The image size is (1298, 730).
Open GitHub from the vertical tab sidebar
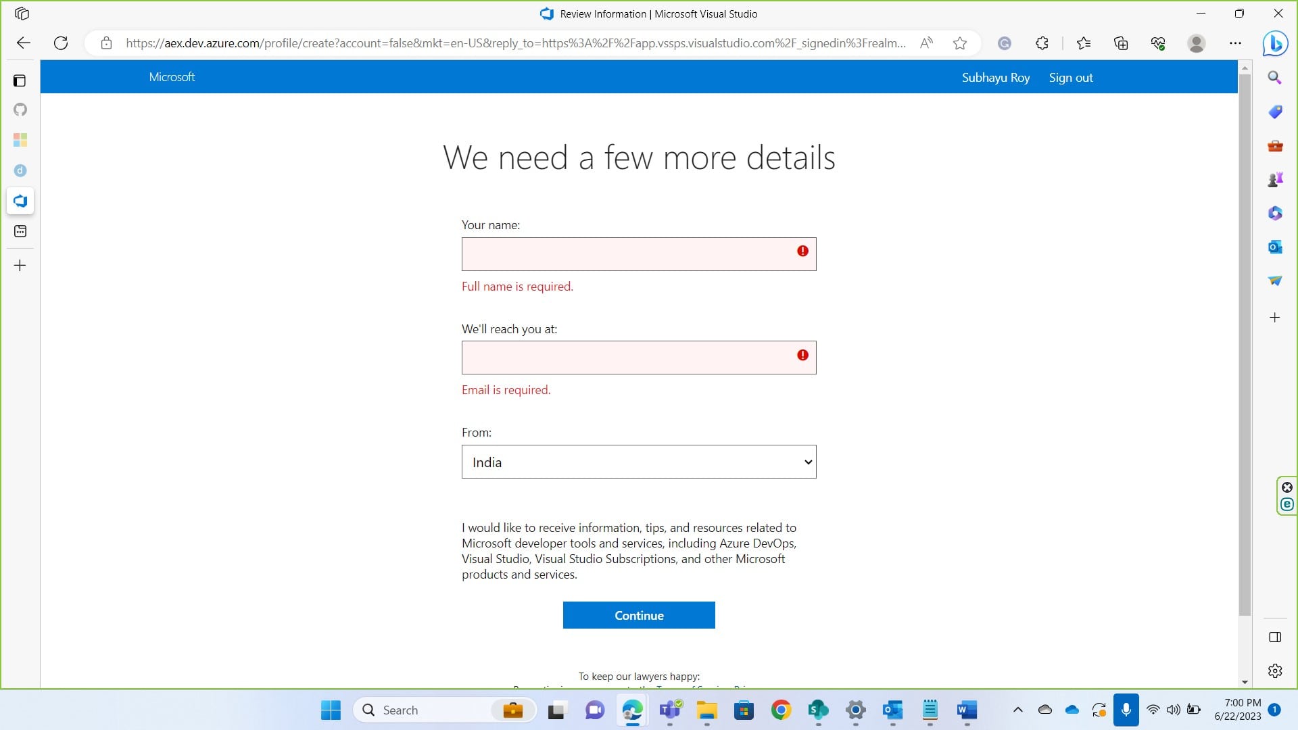pyautogui.click(x=20, y=109)
